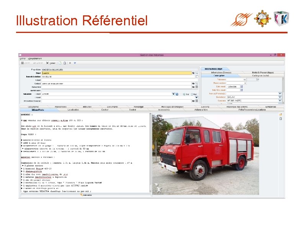Image resolution: width=304 pixels, height=228 pixels.
Task: Switch to the Historique des actions tab
Action: click(x=237, y=107)
